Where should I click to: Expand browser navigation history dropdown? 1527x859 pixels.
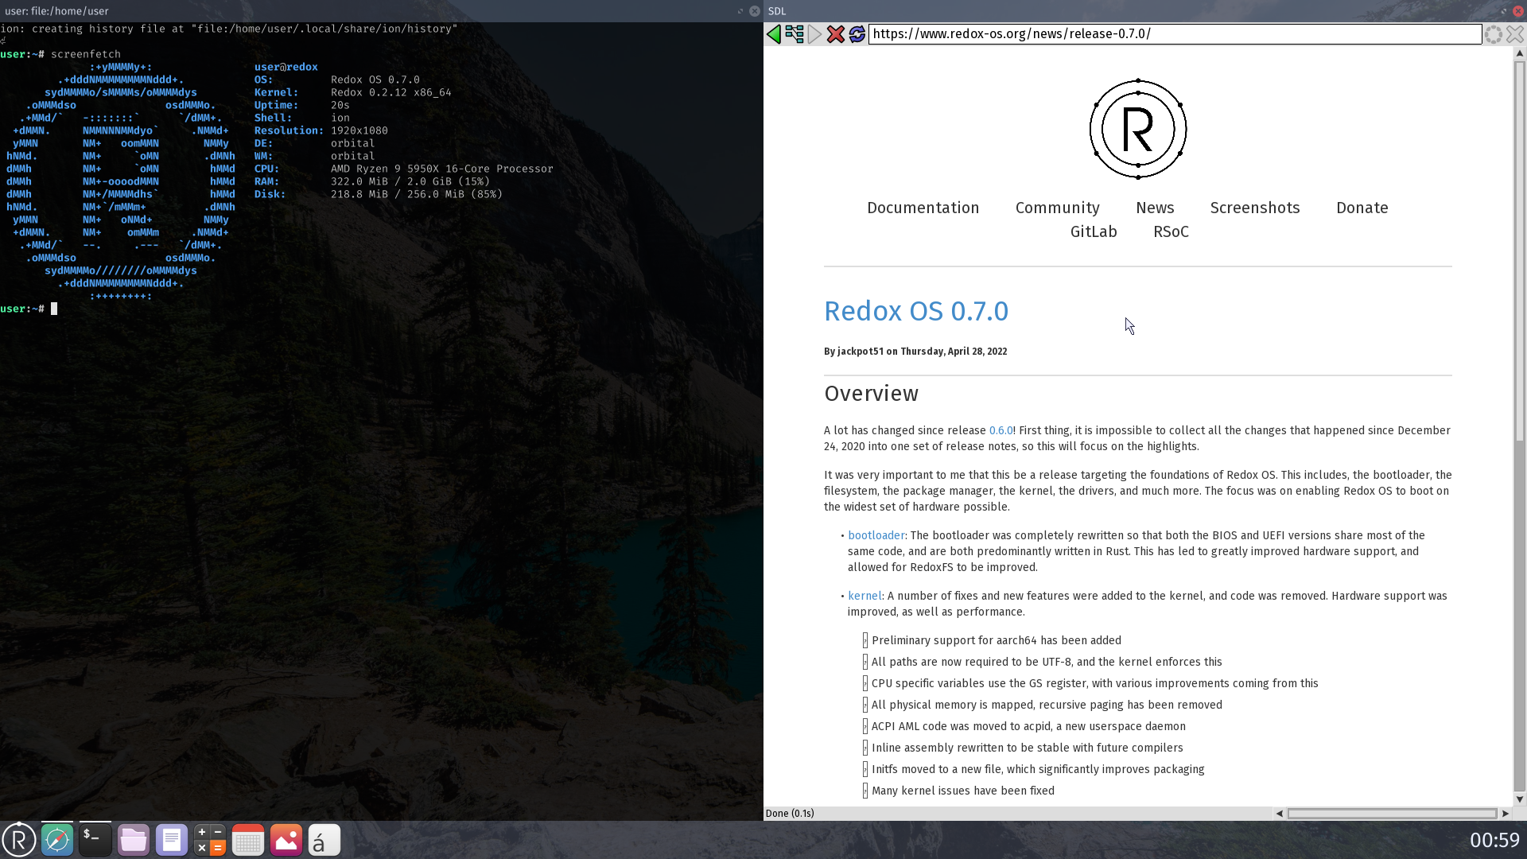pyautogui.click(x=794, y=33)
